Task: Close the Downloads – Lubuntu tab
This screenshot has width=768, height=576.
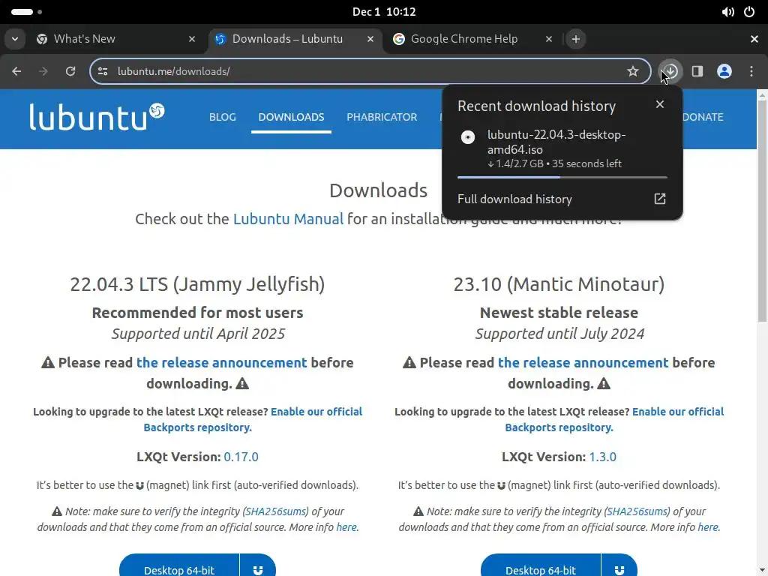Action: [x=370, y=39]
